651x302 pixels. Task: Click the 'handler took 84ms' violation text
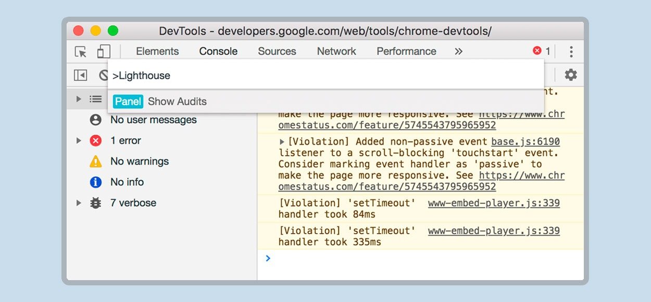click(x=327, y=215)
